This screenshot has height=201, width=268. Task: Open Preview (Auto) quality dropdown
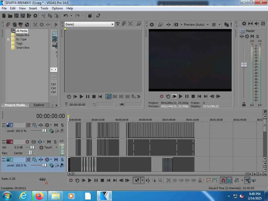click(208, 25)
